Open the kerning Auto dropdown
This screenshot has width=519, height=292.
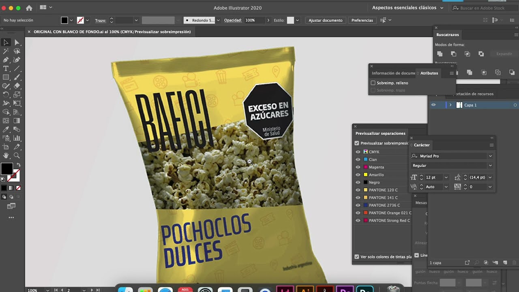tap(446, 187)
